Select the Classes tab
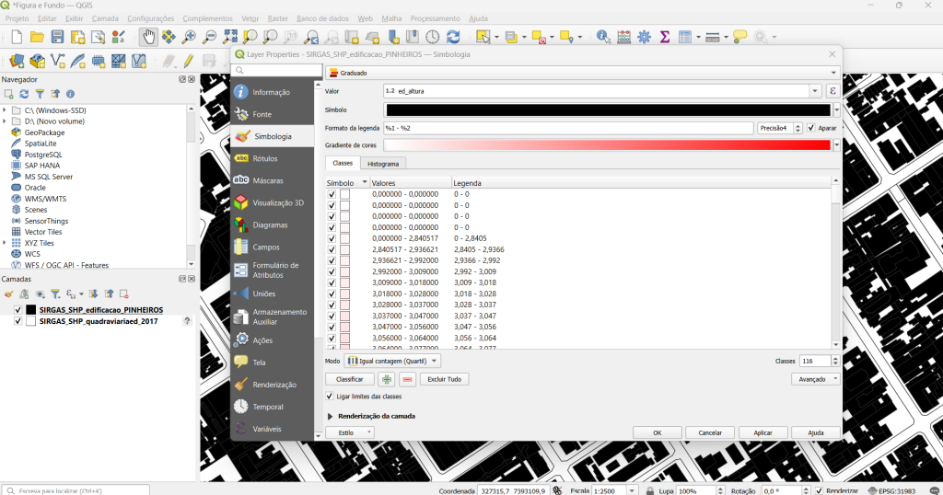 343,163
